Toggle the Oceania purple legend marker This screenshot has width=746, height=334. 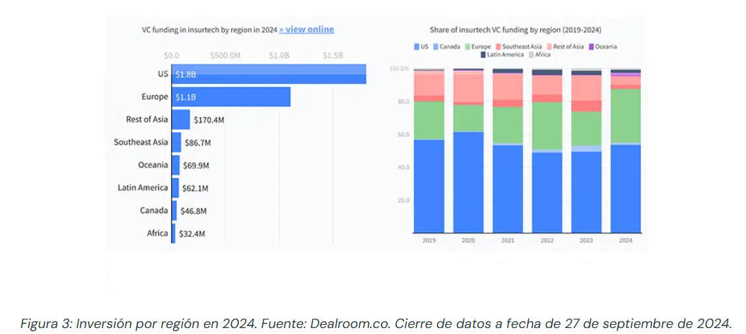[592, 47]
